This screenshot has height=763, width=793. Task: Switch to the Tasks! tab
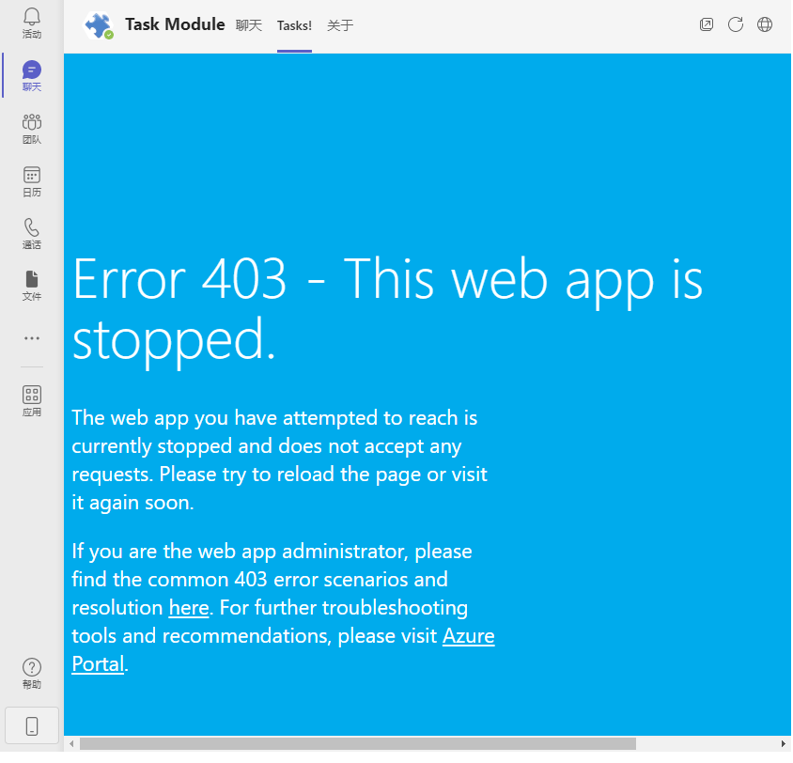[x=294, y=25]
